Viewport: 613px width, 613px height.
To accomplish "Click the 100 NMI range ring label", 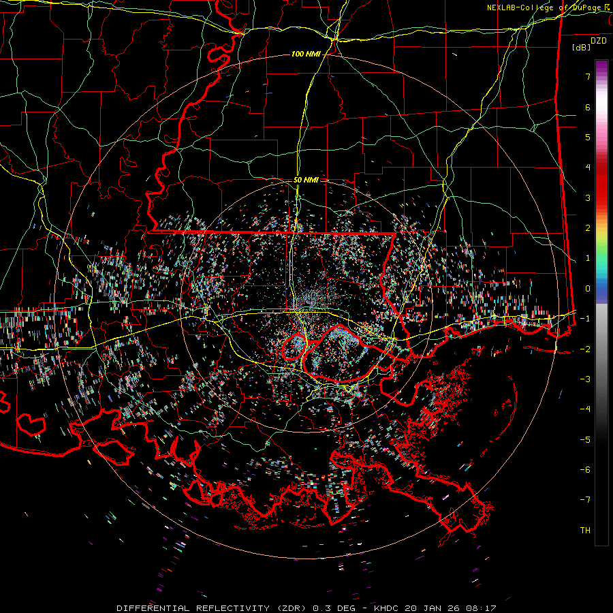I will click(305, 54).
